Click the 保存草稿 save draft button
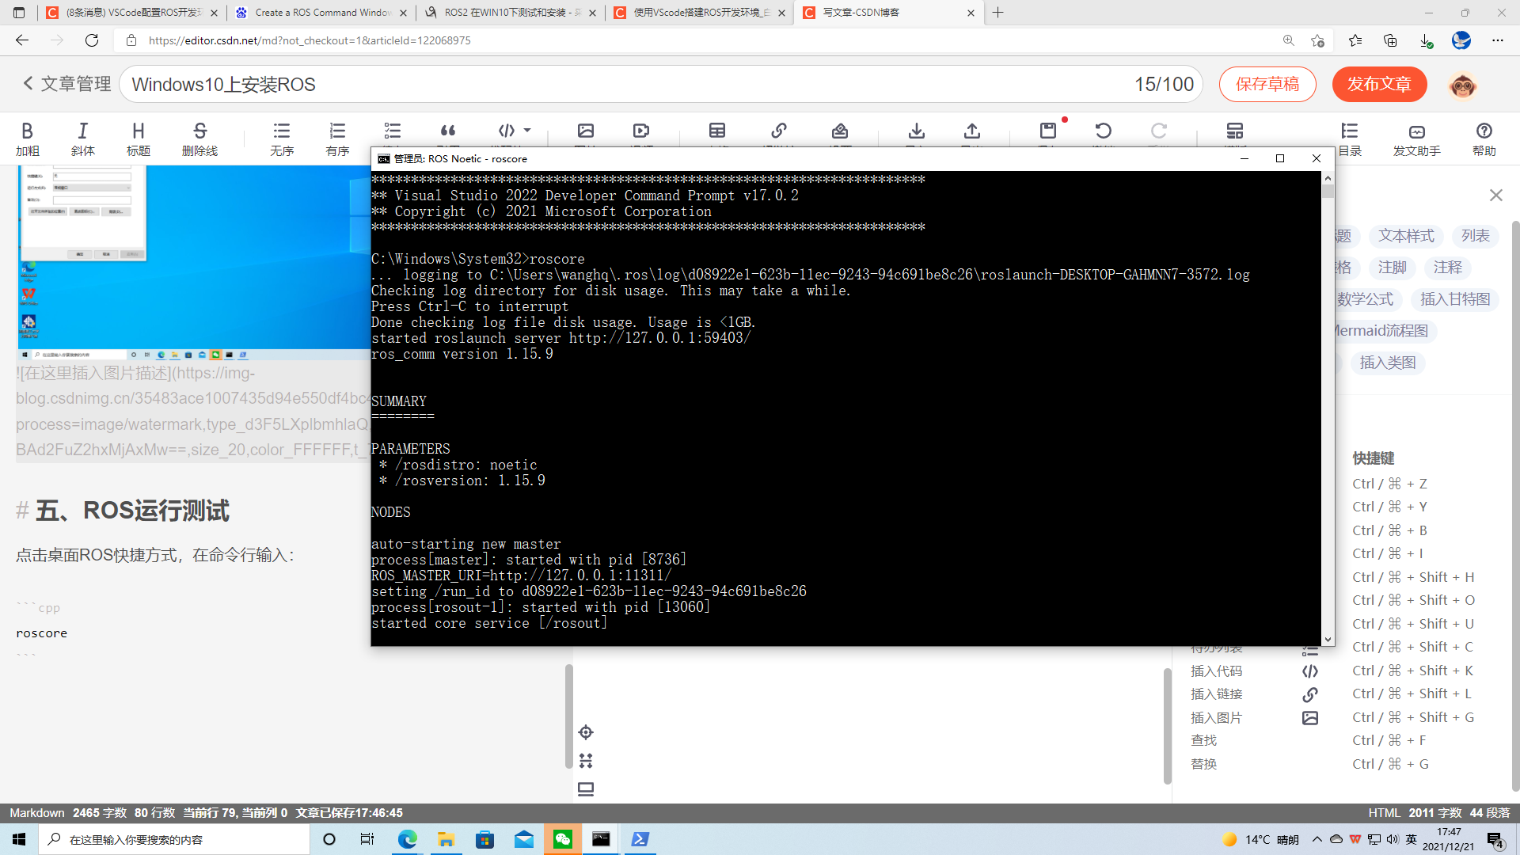 pyautogui.click(x=1267, y=84)
